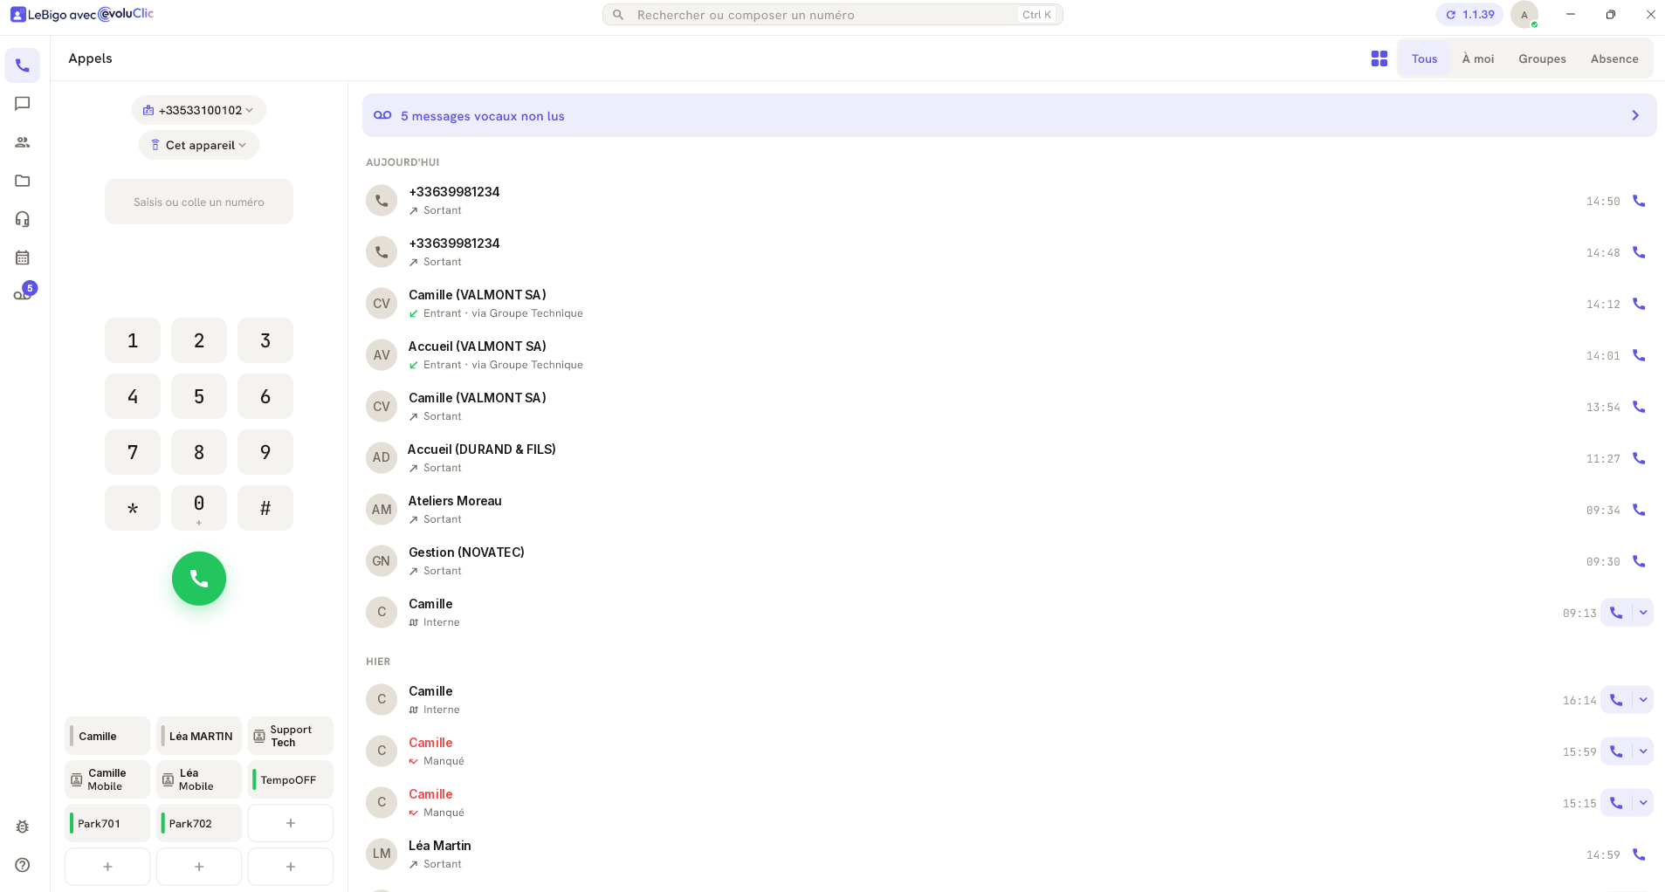Click the keypad # key
This screenshot has height=892, width=1665.
tap(265, 508)
